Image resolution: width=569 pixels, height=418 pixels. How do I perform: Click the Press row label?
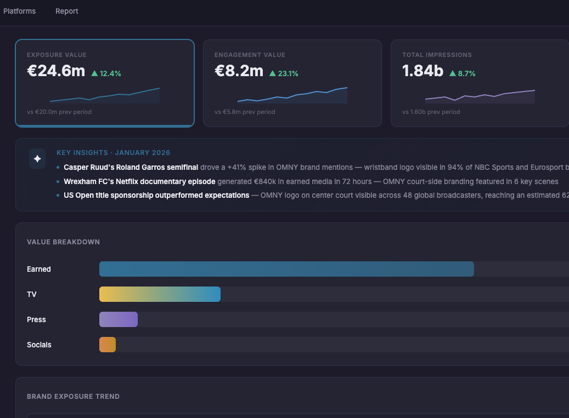pos(36,319)
